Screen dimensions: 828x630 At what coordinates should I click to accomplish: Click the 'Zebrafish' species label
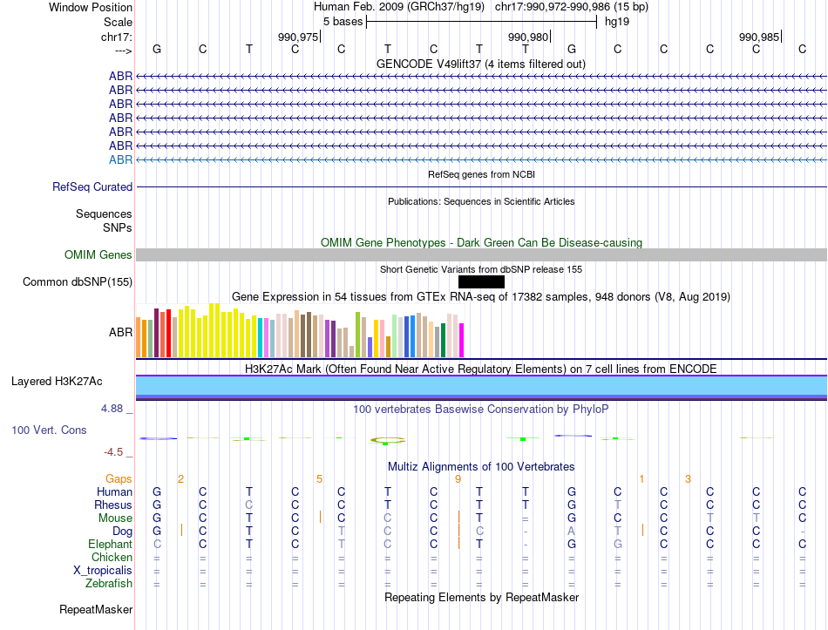tap(109, 584)
